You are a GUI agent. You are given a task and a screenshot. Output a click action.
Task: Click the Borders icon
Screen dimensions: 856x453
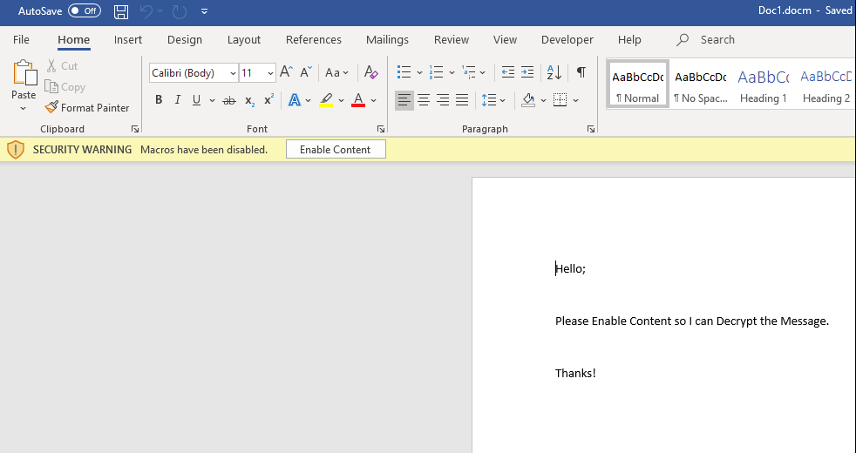point(560,100)
